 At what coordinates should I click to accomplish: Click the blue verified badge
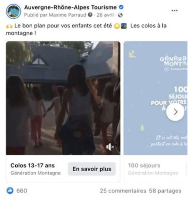point(121,7)
